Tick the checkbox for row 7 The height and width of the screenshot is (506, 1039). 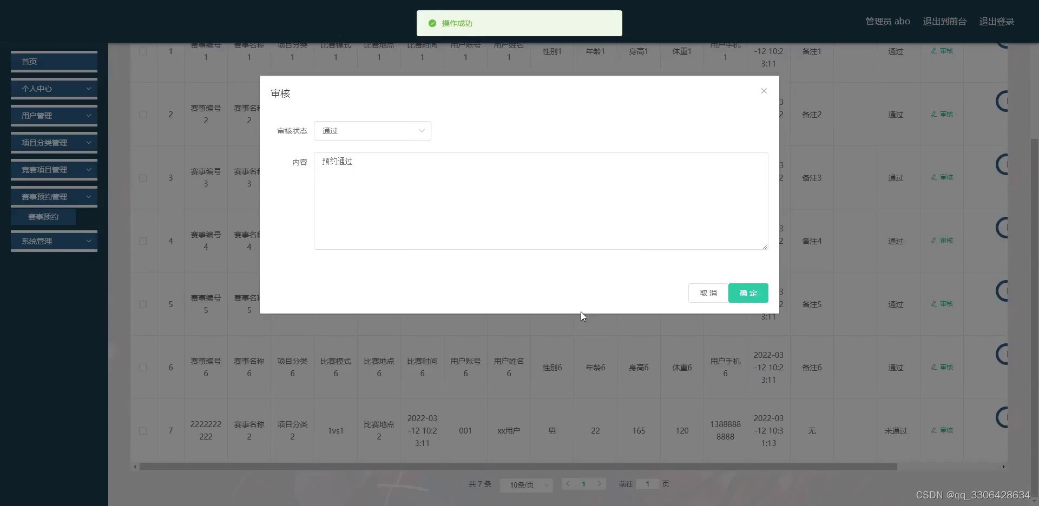pos(143,431)
